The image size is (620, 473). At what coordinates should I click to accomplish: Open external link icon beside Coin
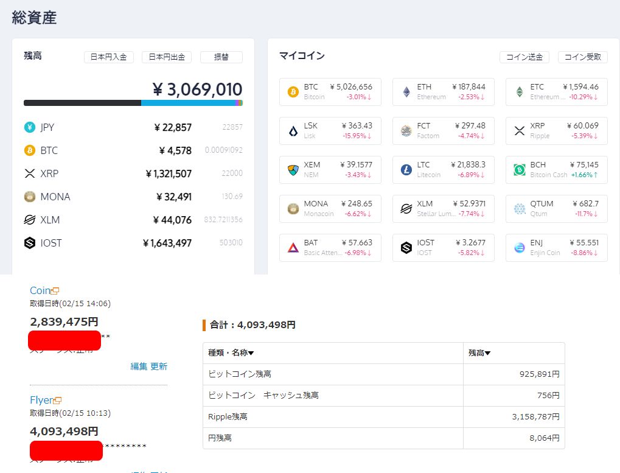tap(55, 291)
